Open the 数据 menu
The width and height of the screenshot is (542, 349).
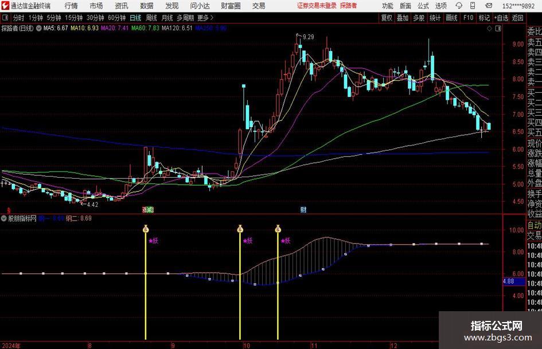click(147, 6)
